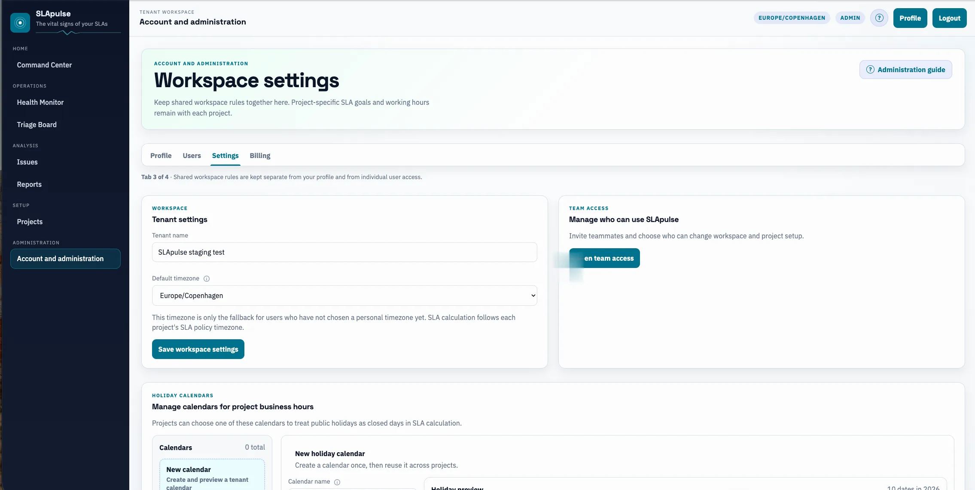Open the help question mark icon

tap(879, 18)
